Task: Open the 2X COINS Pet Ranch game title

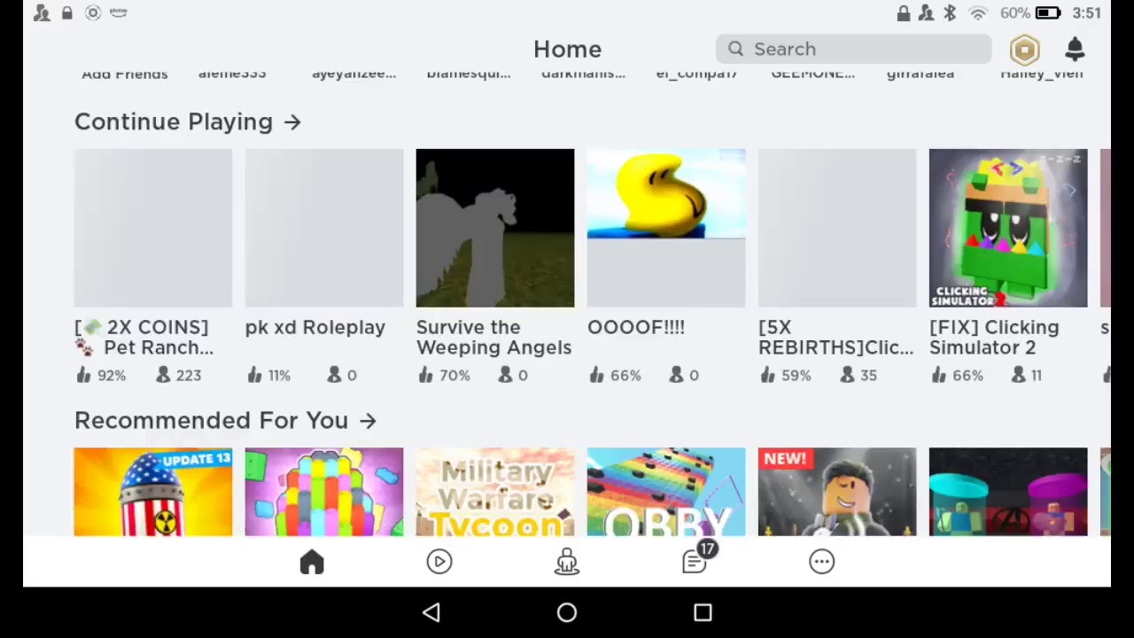Action: click(x=144, y=338)
